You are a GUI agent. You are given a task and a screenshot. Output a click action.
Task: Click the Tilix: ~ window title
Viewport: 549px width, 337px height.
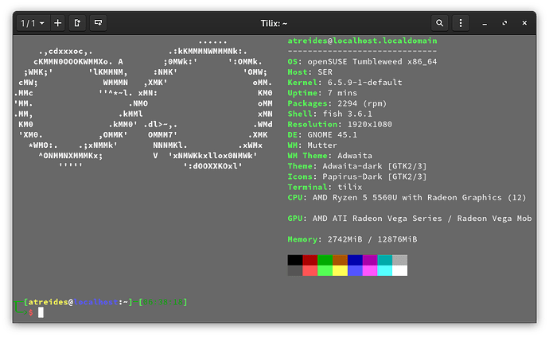click(274, 23)
